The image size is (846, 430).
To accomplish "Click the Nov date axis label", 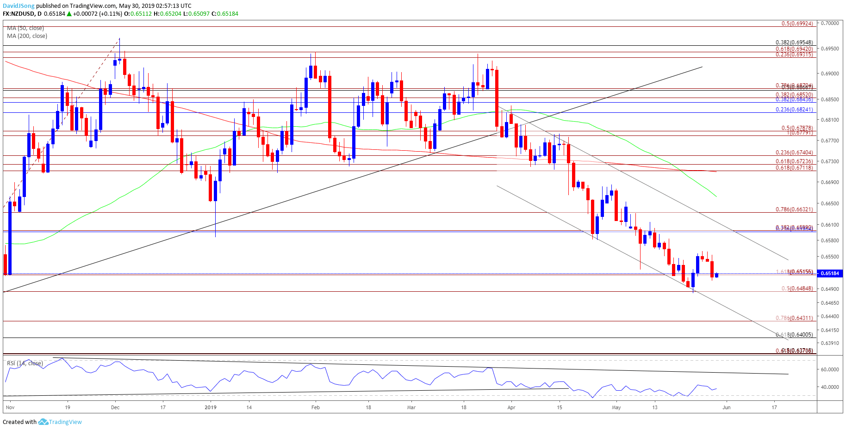I will (10, 407).
